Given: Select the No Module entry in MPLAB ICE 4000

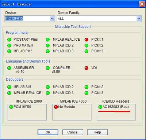Looking at the screenshot, I should [65, 107].
